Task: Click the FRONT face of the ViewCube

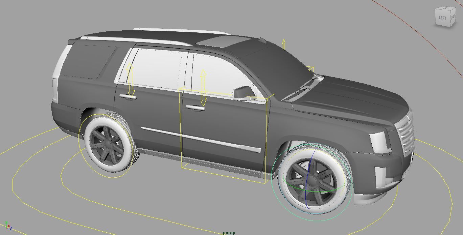Action: [x=453, y=17]
